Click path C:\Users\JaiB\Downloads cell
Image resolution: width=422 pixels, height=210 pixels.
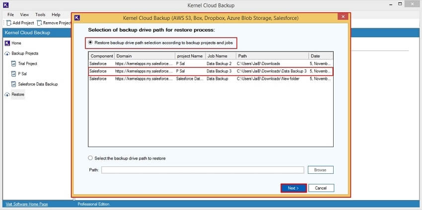pyautogui.click(x=258, y=64)
